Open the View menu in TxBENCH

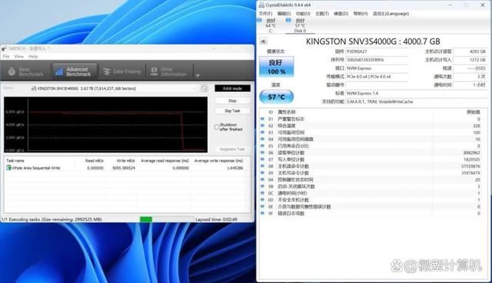click(x=18, y=57)
